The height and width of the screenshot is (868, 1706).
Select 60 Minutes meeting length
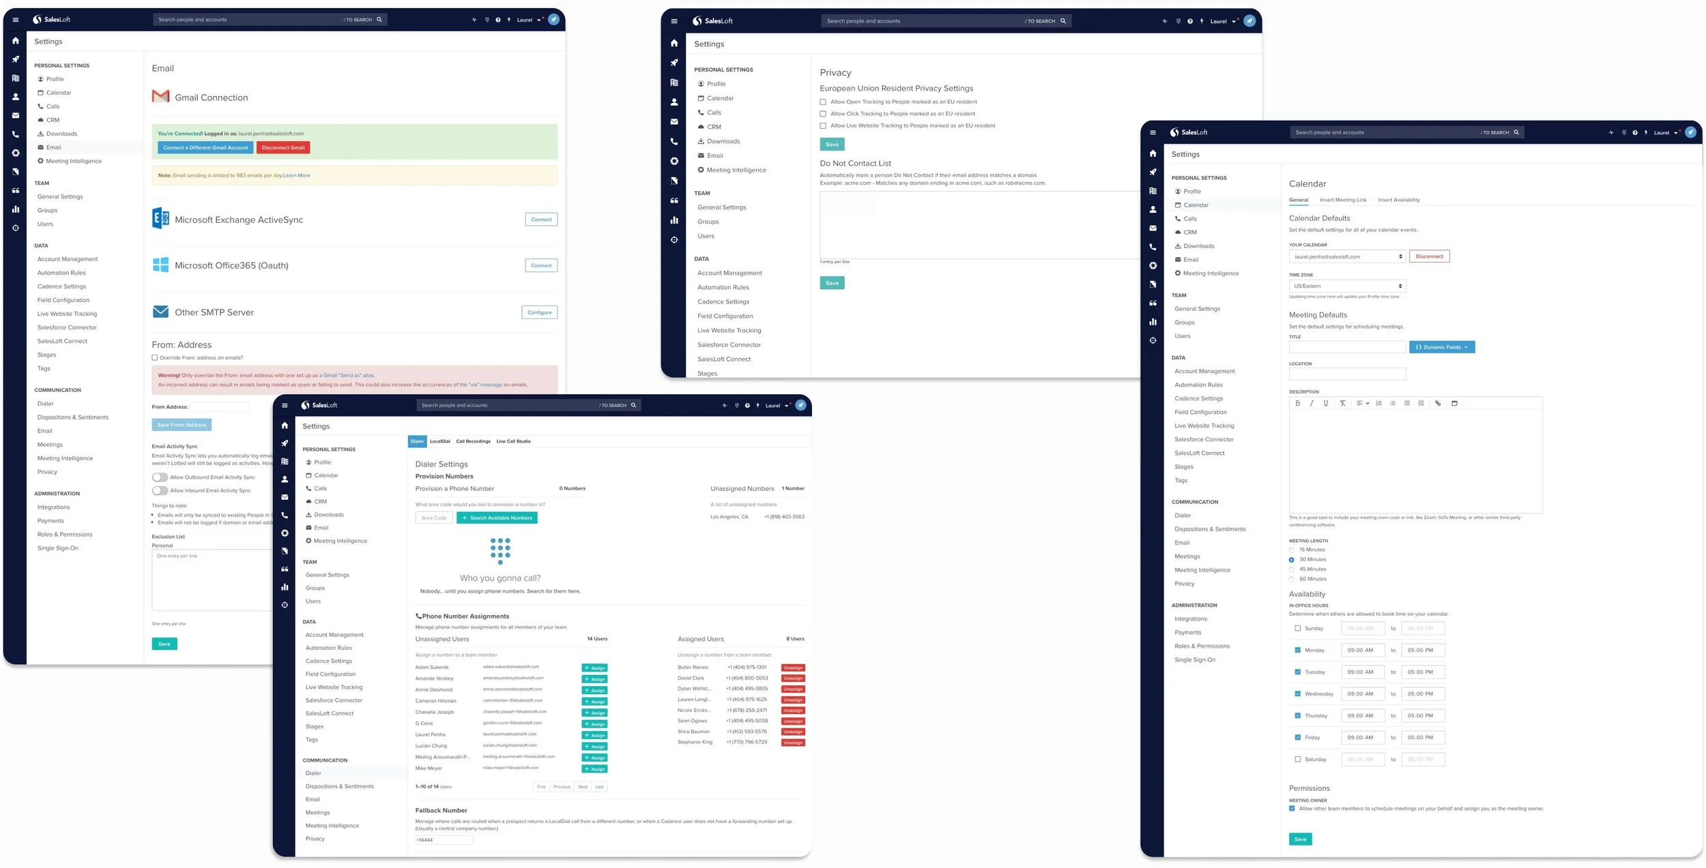1291,580
